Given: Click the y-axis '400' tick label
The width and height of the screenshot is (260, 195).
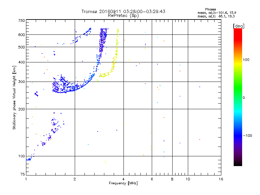Looking at the screenshot, I should 21,62.
